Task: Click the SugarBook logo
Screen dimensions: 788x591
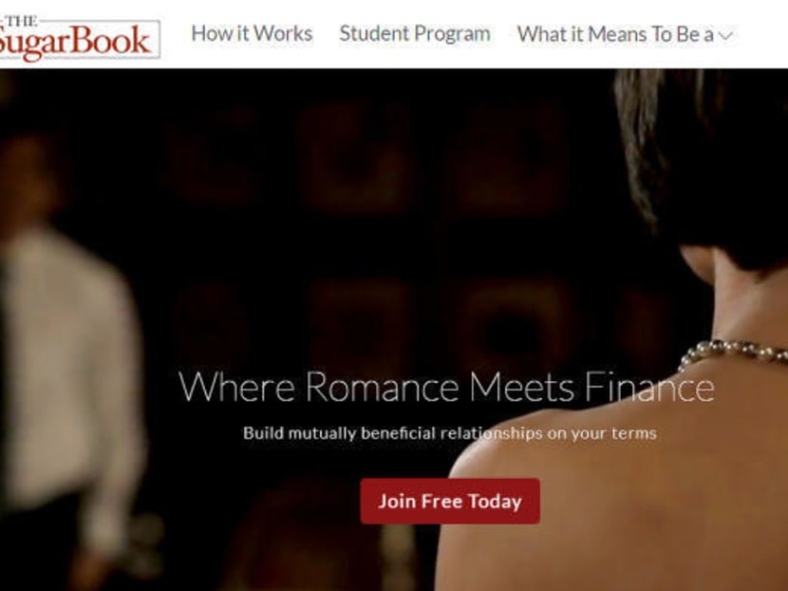Action: (80, 39)
